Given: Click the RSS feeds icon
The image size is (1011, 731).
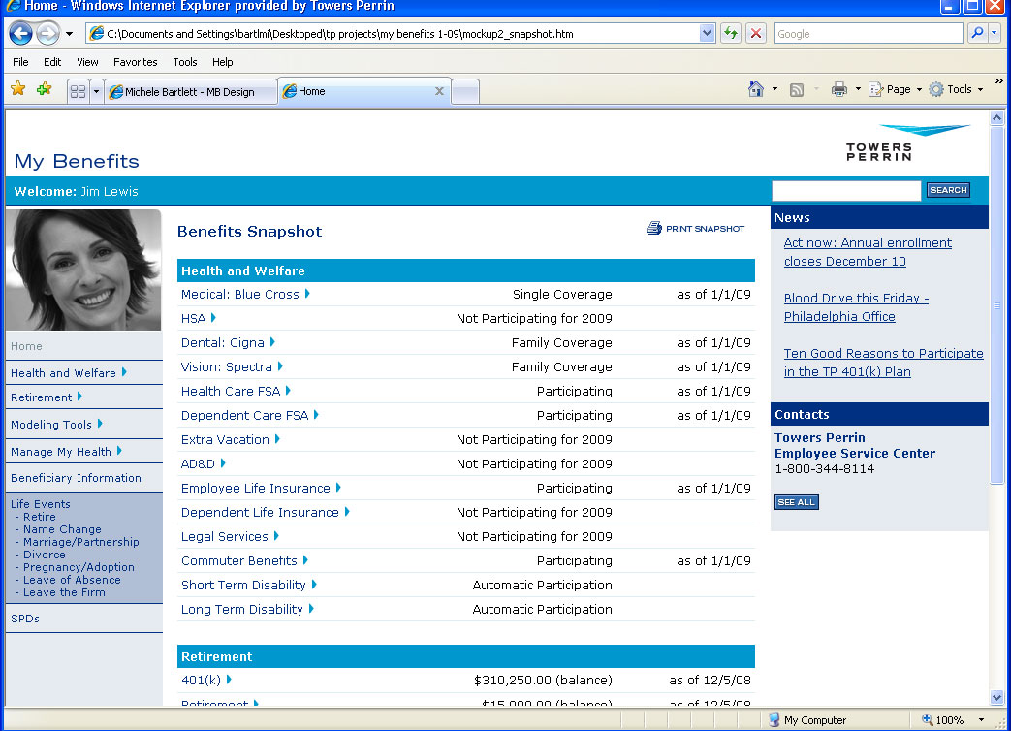Looking at the screenshot, I should pos(797,90).
